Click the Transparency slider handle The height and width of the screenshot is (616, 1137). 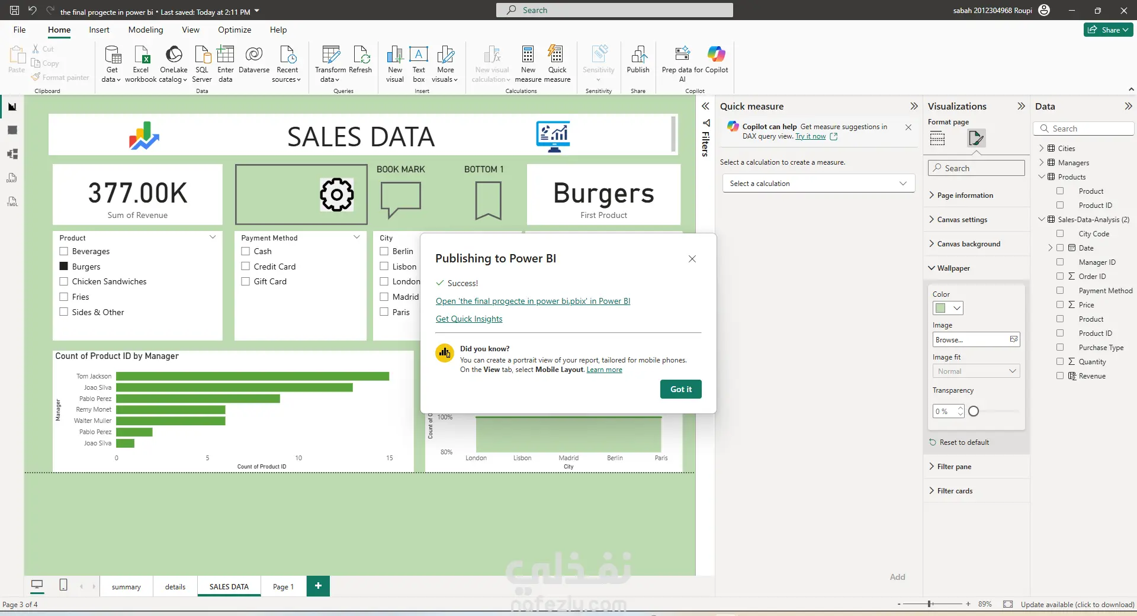(974, 411)
